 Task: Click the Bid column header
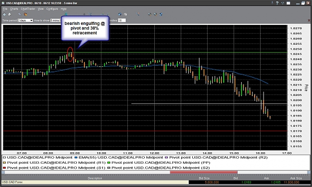tap(236, 178)
